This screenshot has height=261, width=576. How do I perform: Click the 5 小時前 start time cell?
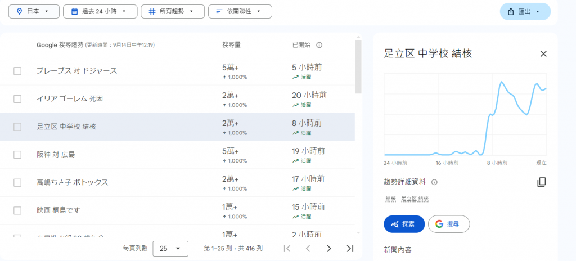[x=307, y=67]
